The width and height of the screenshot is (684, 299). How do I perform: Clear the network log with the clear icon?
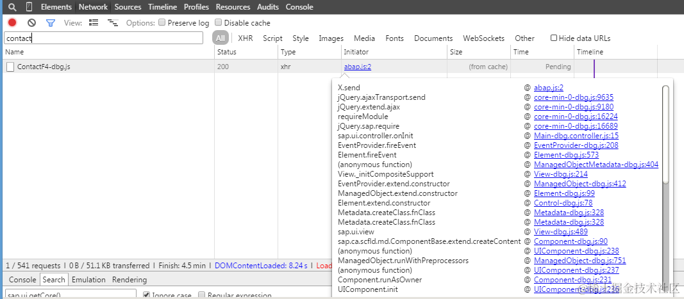[31, 22]
